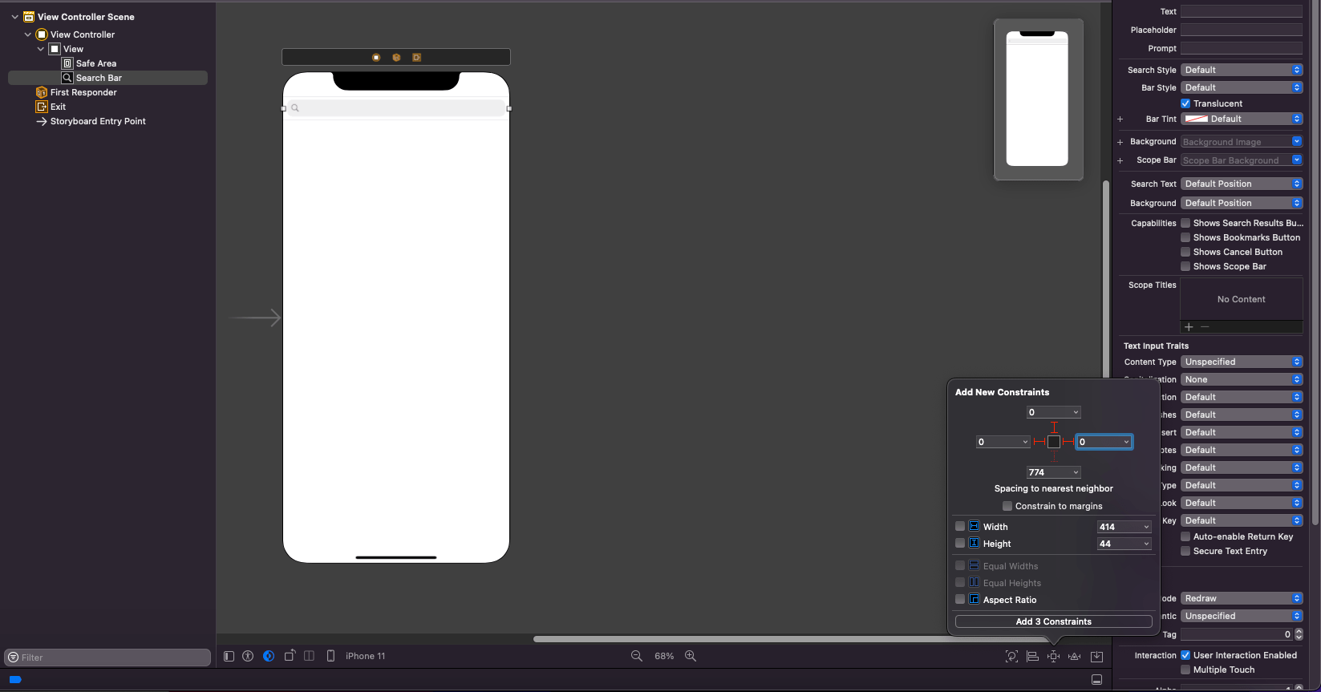Click the left spacing red strut
The height and width of the screenshot is (692, 1321).
pos(1039,442)
